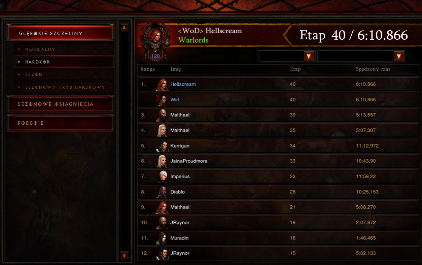Click Diablo's portrait in rank 8 row
This screenshot has height=265, width=422.
162,192
